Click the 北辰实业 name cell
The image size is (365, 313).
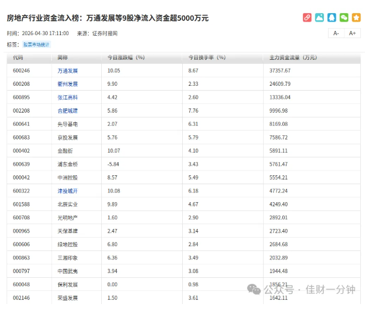(67, 204)
